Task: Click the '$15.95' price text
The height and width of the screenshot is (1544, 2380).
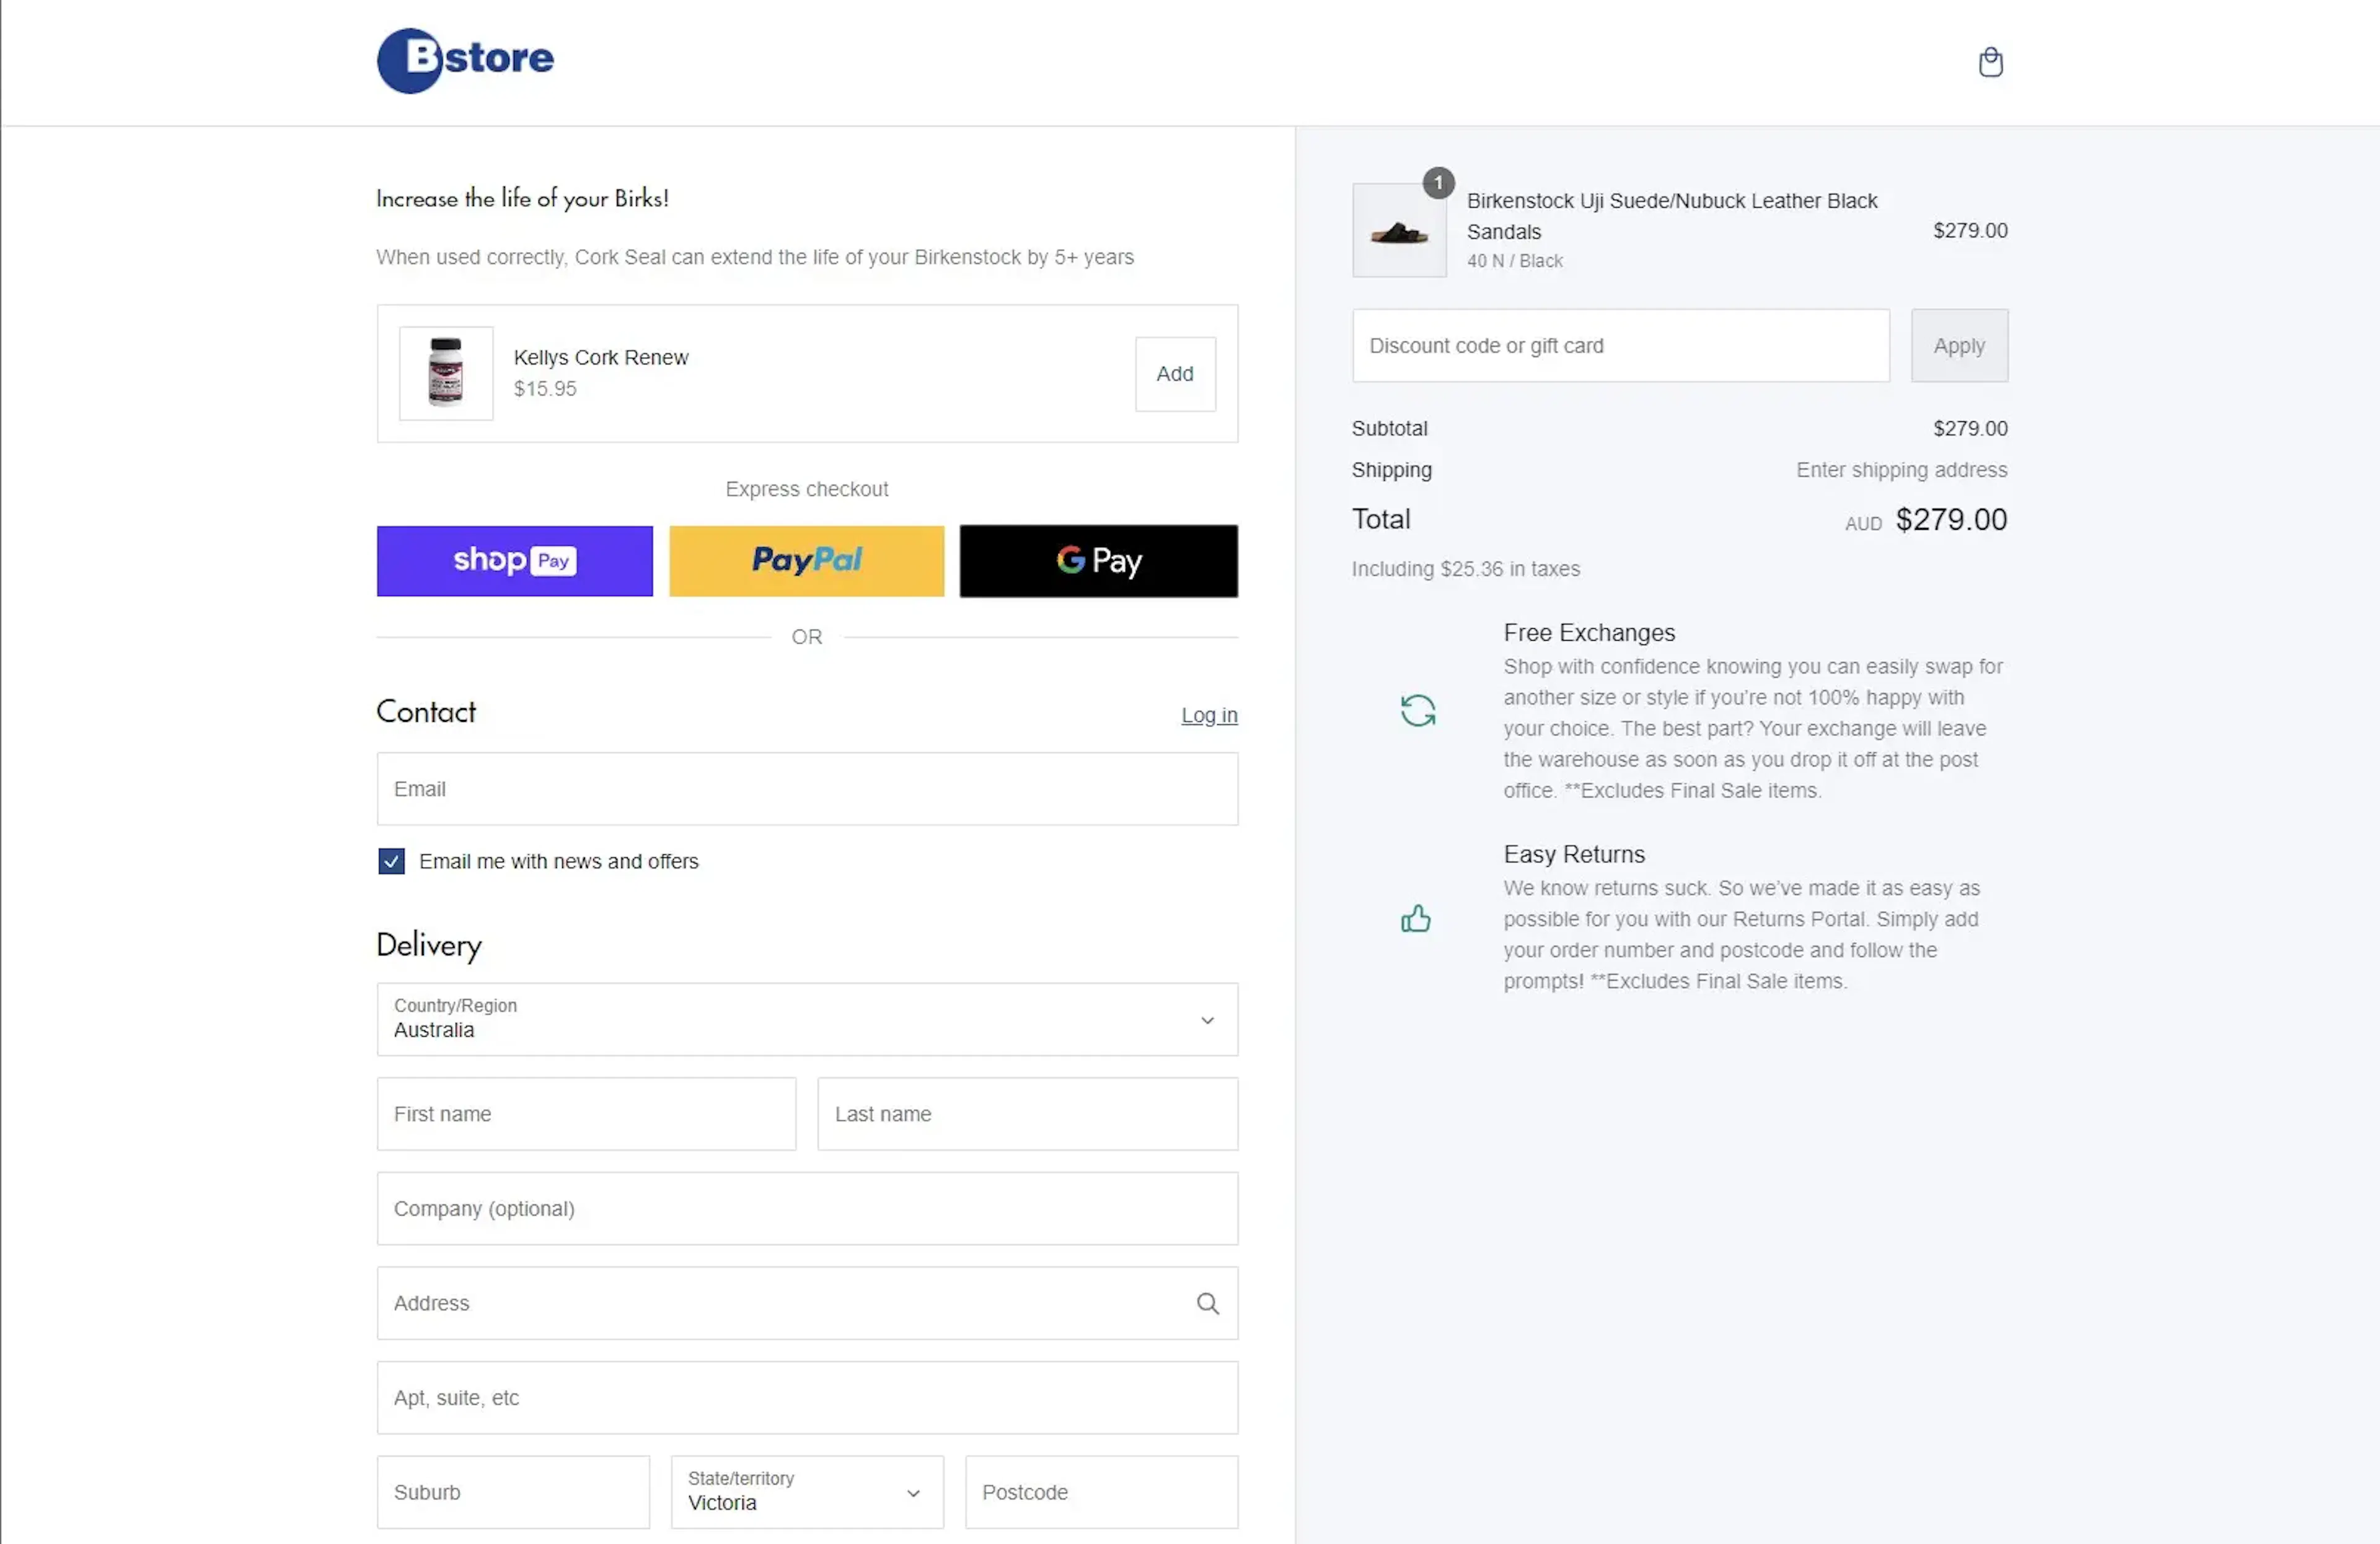Action: point(545,388)
